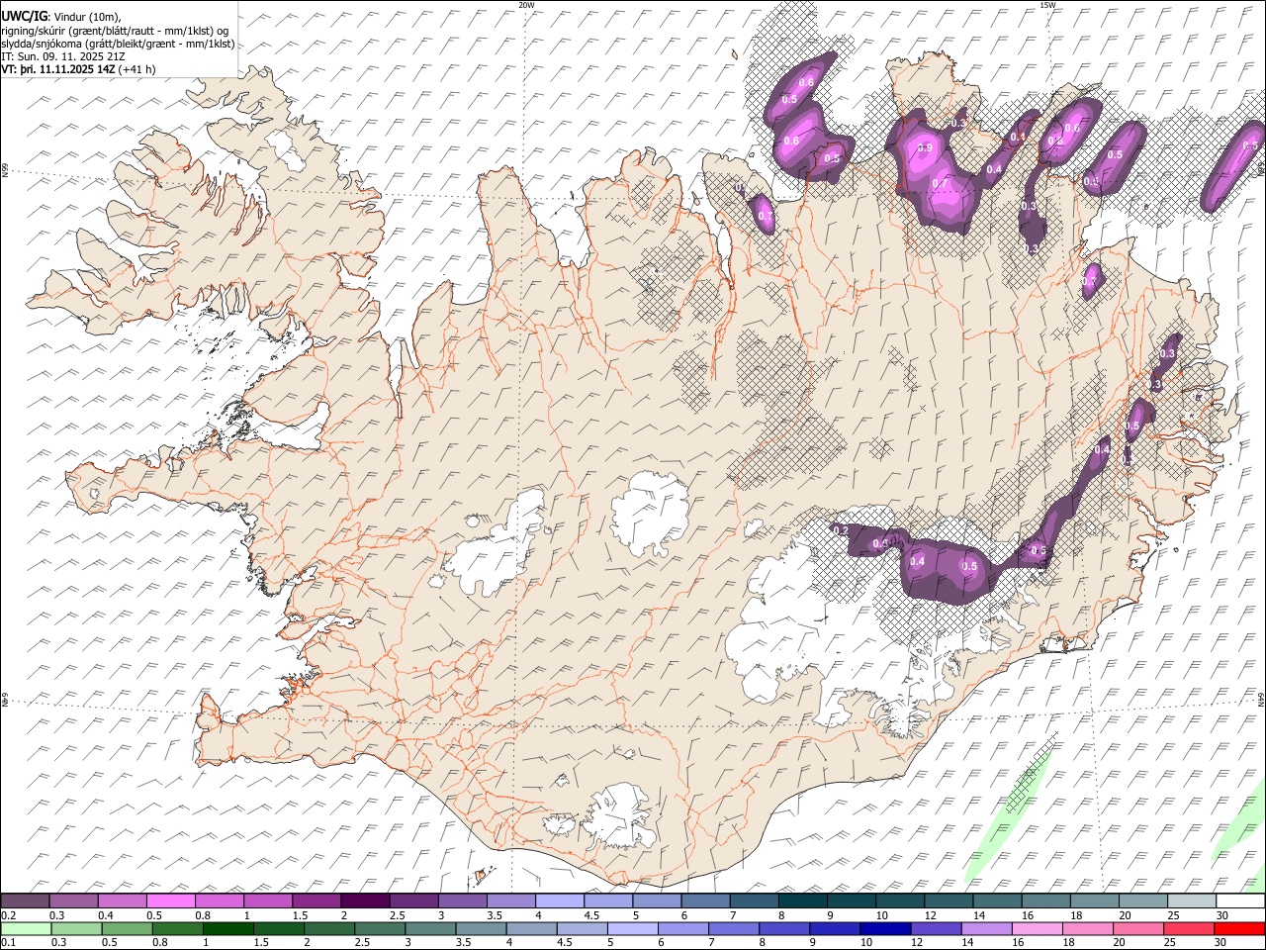This screenshot has width=1266, height=950.
Task: Click the snow legend swatch between 20 and 25
Action: tap(1142, 901)
